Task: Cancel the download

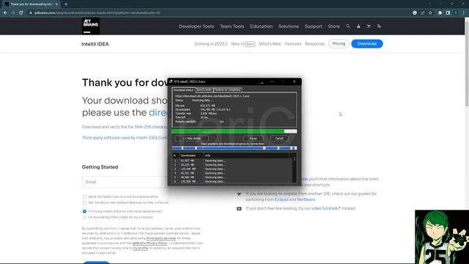Action: (x=279, y=139)
